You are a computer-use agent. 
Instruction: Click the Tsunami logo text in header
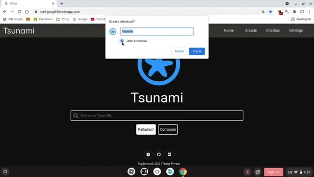click(x=19, y=31)
